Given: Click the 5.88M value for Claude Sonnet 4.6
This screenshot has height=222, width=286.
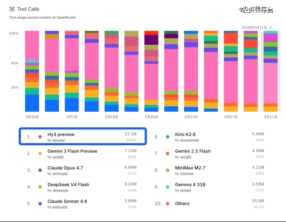Looking at the screenshot, I should [131, 201].
